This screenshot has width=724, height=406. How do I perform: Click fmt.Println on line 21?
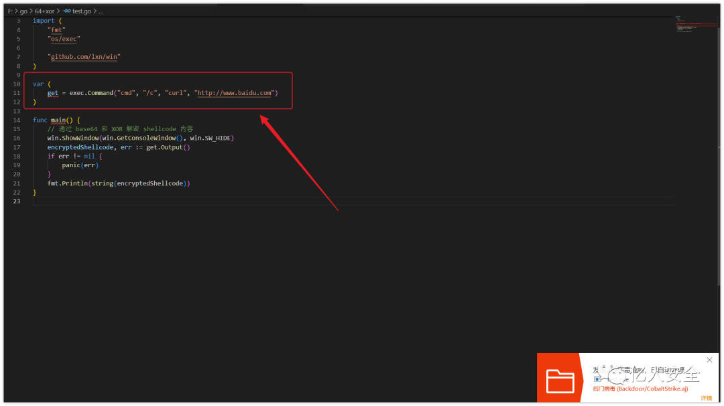coord(68,183)
